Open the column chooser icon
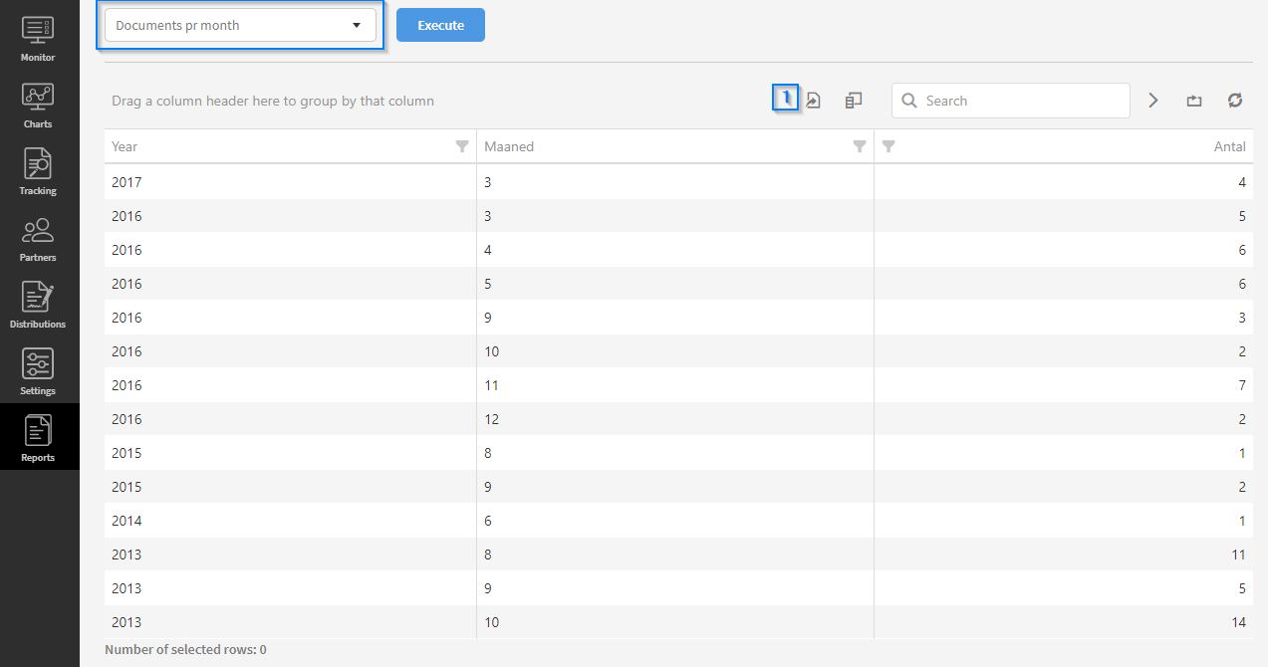1268x667 pixels. pos(854,101)
